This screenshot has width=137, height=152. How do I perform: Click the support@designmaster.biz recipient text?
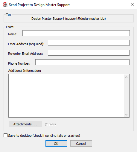click(x=86, y=19)
